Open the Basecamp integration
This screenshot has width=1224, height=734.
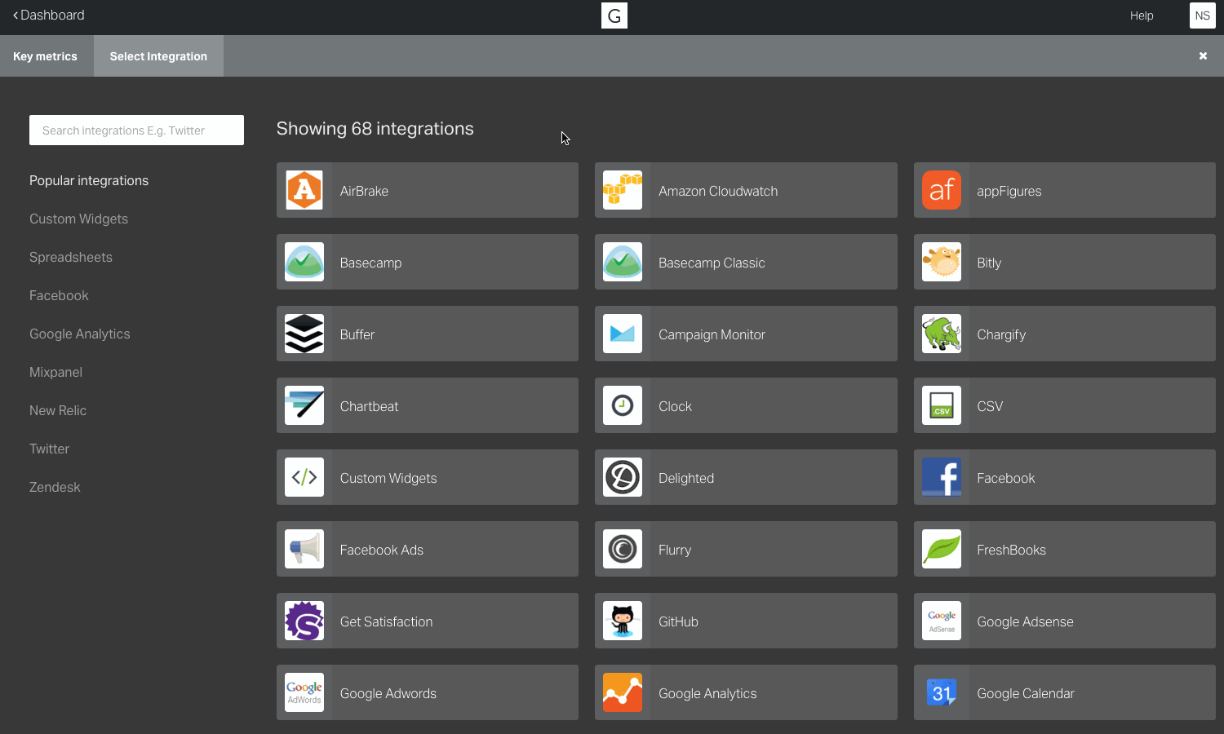427,262
